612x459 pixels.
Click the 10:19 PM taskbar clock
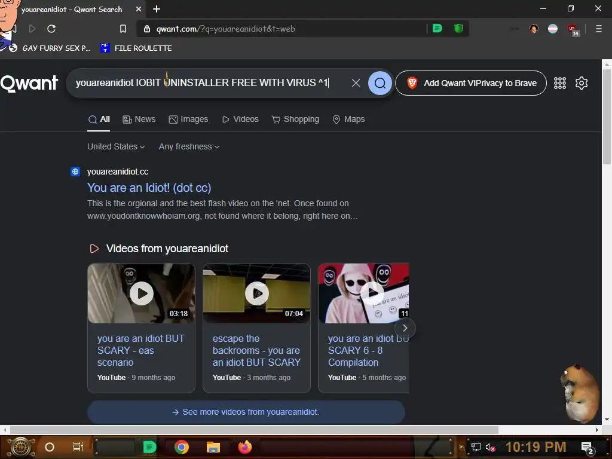point(535,447)
